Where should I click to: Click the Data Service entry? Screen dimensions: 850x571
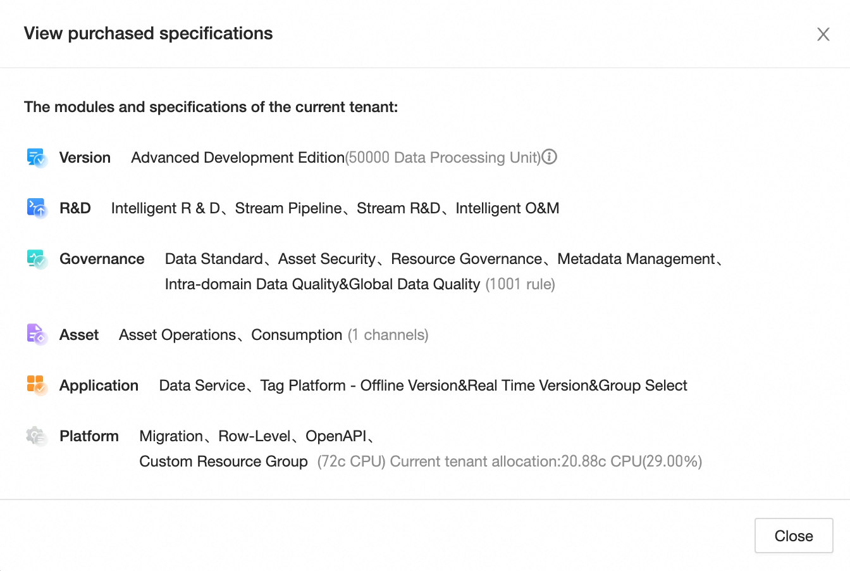tap(202, 386)
